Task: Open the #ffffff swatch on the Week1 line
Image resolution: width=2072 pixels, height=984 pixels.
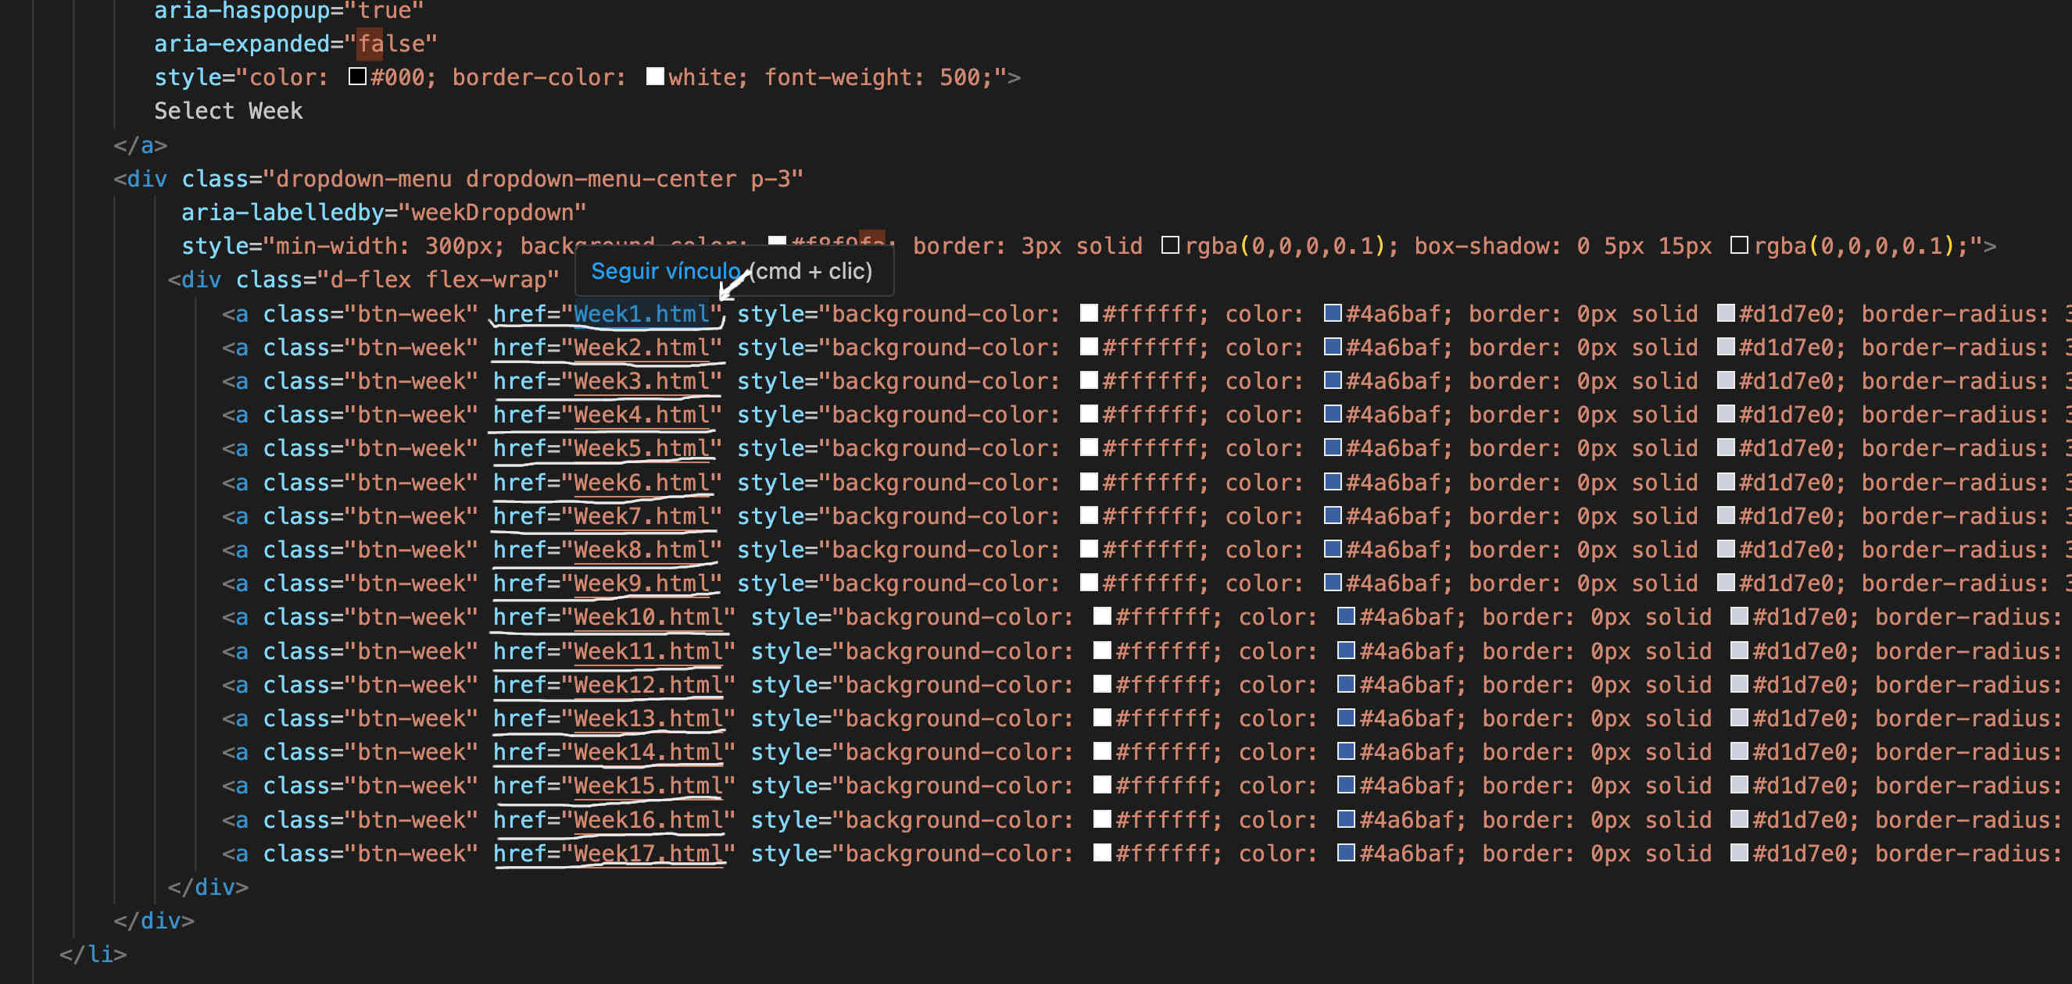Action: pos(1088,312)
